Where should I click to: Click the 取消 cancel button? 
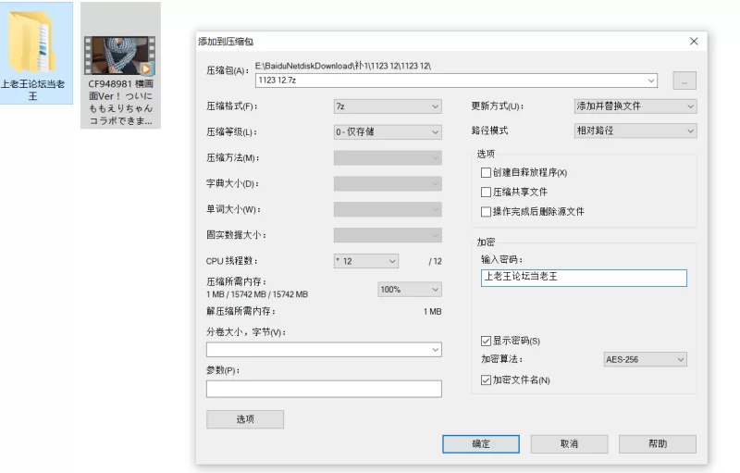click(x=569, y=444)
